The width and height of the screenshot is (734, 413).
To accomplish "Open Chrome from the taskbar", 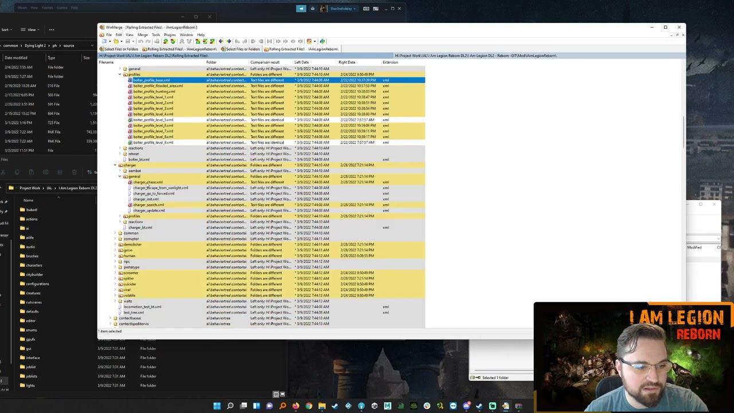I will 309,406.
